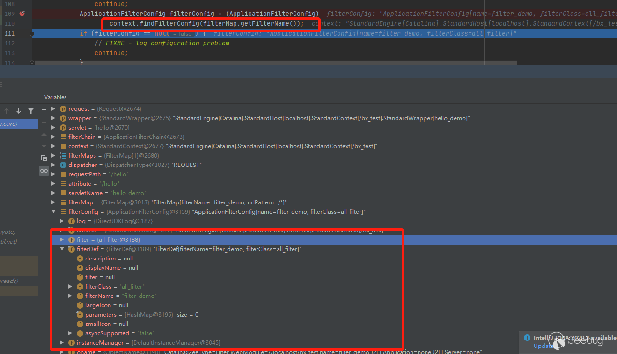
Task: Click line number 111 in the gutter
Action: click(x=9, y=33)
